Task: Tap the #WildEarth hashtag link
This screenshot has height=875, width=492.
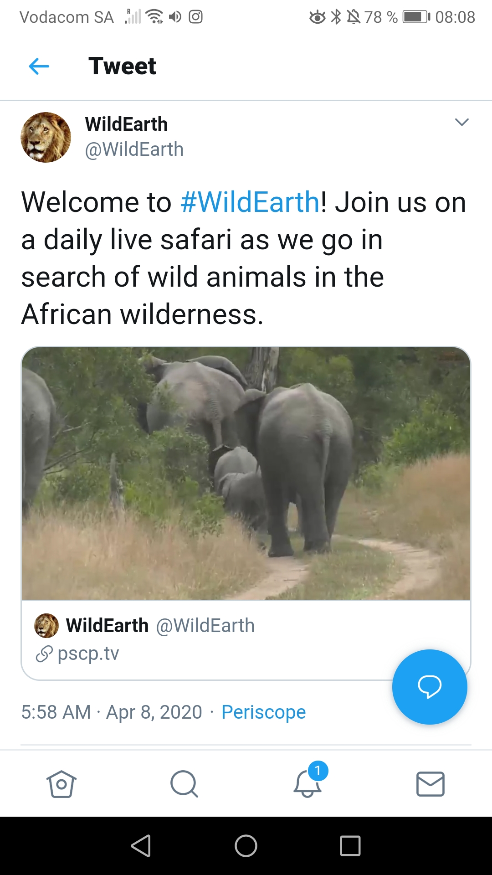Action: point(250,202)
